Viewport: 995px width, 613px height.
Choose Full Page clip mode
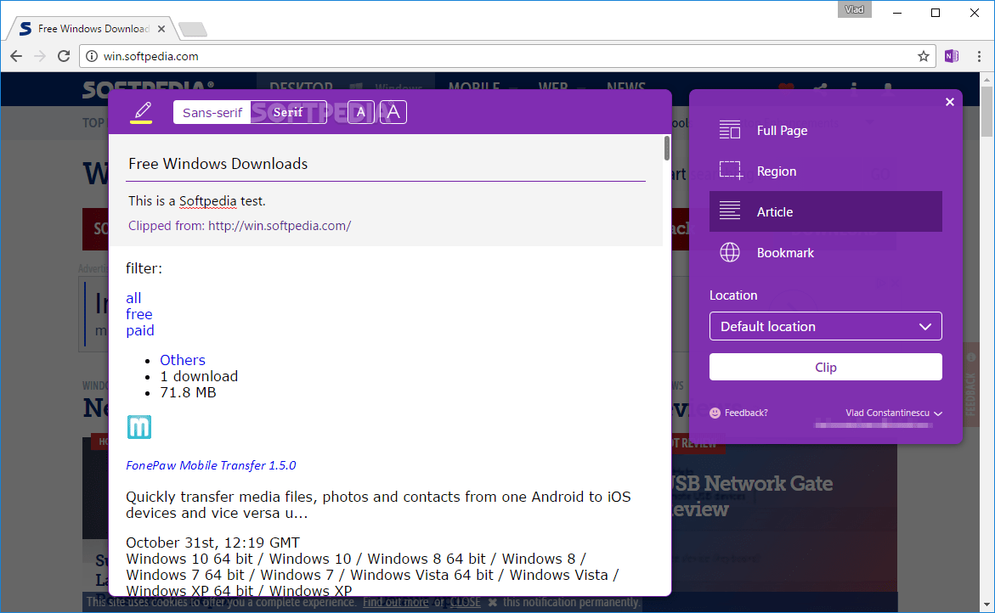pyautogui.click(x=826, y=130)
